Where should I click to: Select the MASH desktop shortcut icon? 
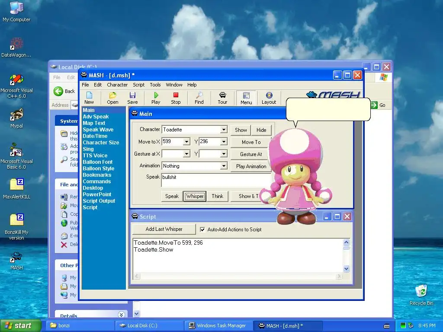(16, 261)
